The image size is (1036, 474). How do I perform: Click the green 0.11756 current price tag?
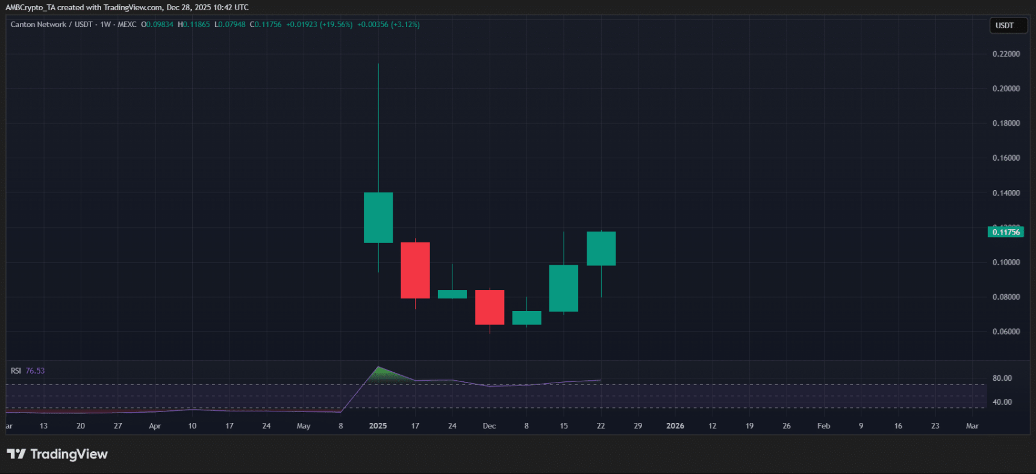pos(1005,232)
